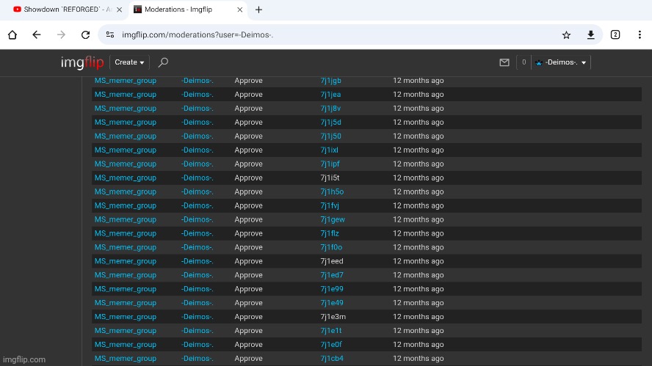Select '12 months ago' in 7j1ipf row
The height and width of the screenshot is (366, 652).
(x=419, y=164)
